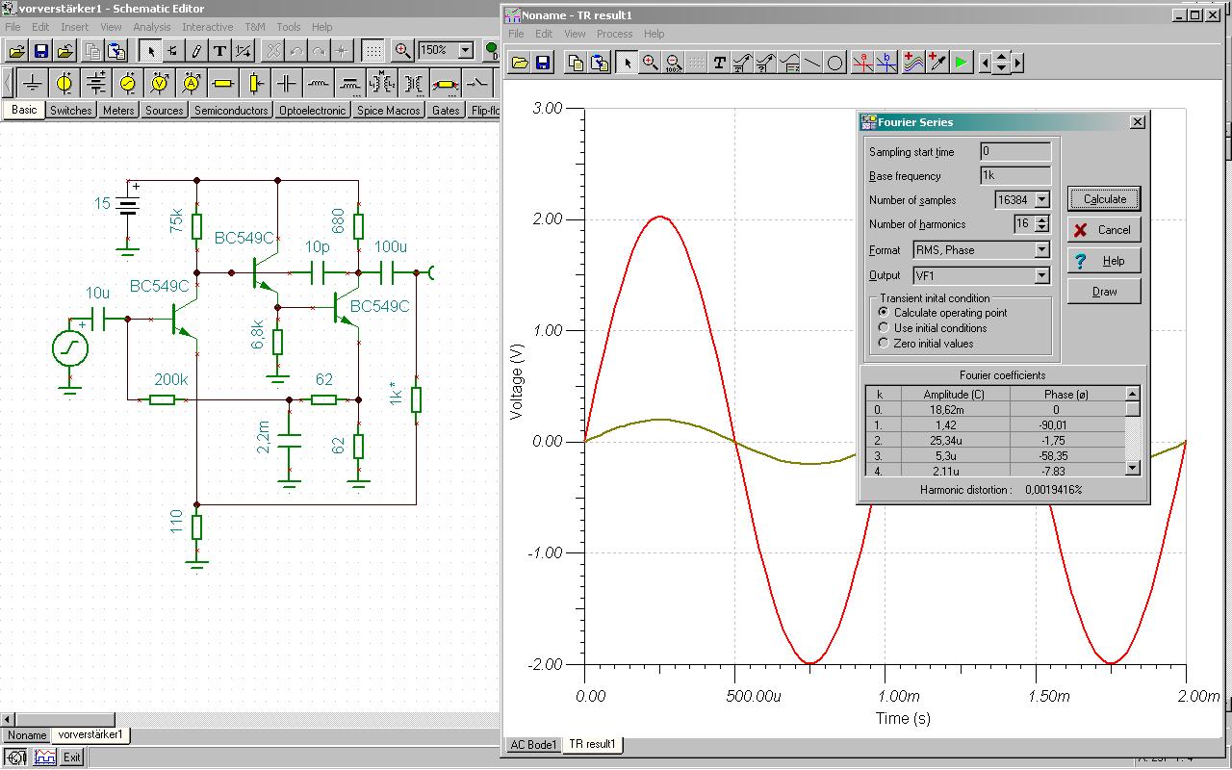Switch to the Spice Macros component tab
This screenshot has width=1232, height=770.
[x=389, y=111]
